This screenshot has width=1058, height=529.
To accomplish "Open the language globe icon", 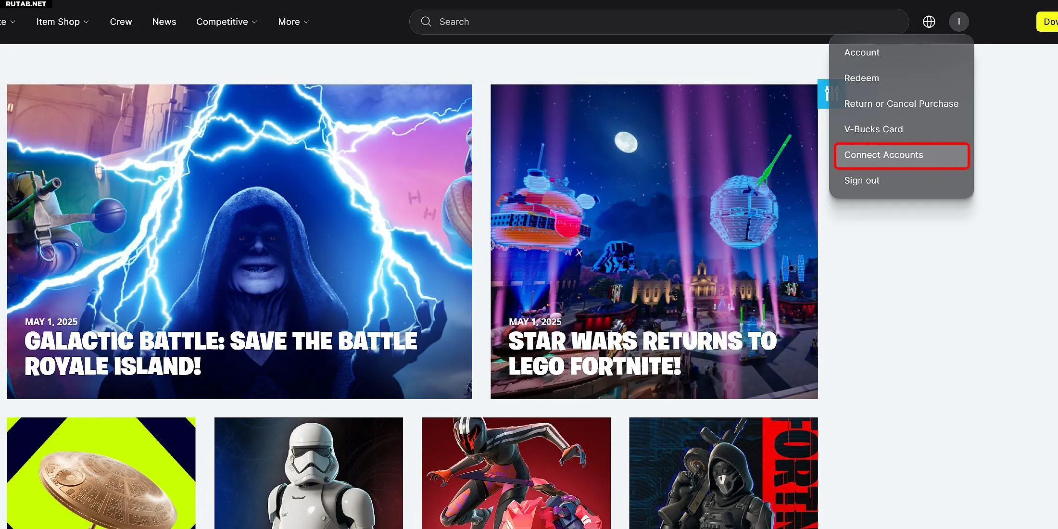I will click(x=929, y=22).
